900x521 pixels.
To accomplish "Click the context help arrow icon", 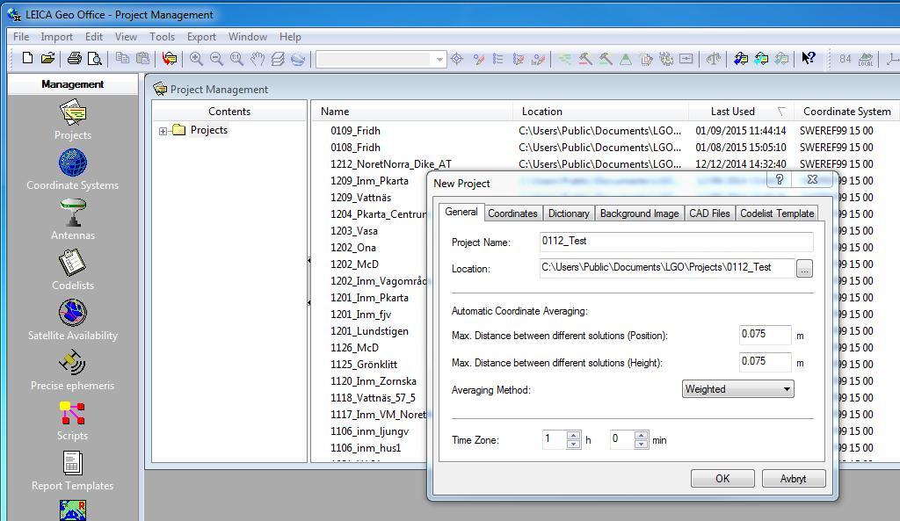I will [809, 58].
